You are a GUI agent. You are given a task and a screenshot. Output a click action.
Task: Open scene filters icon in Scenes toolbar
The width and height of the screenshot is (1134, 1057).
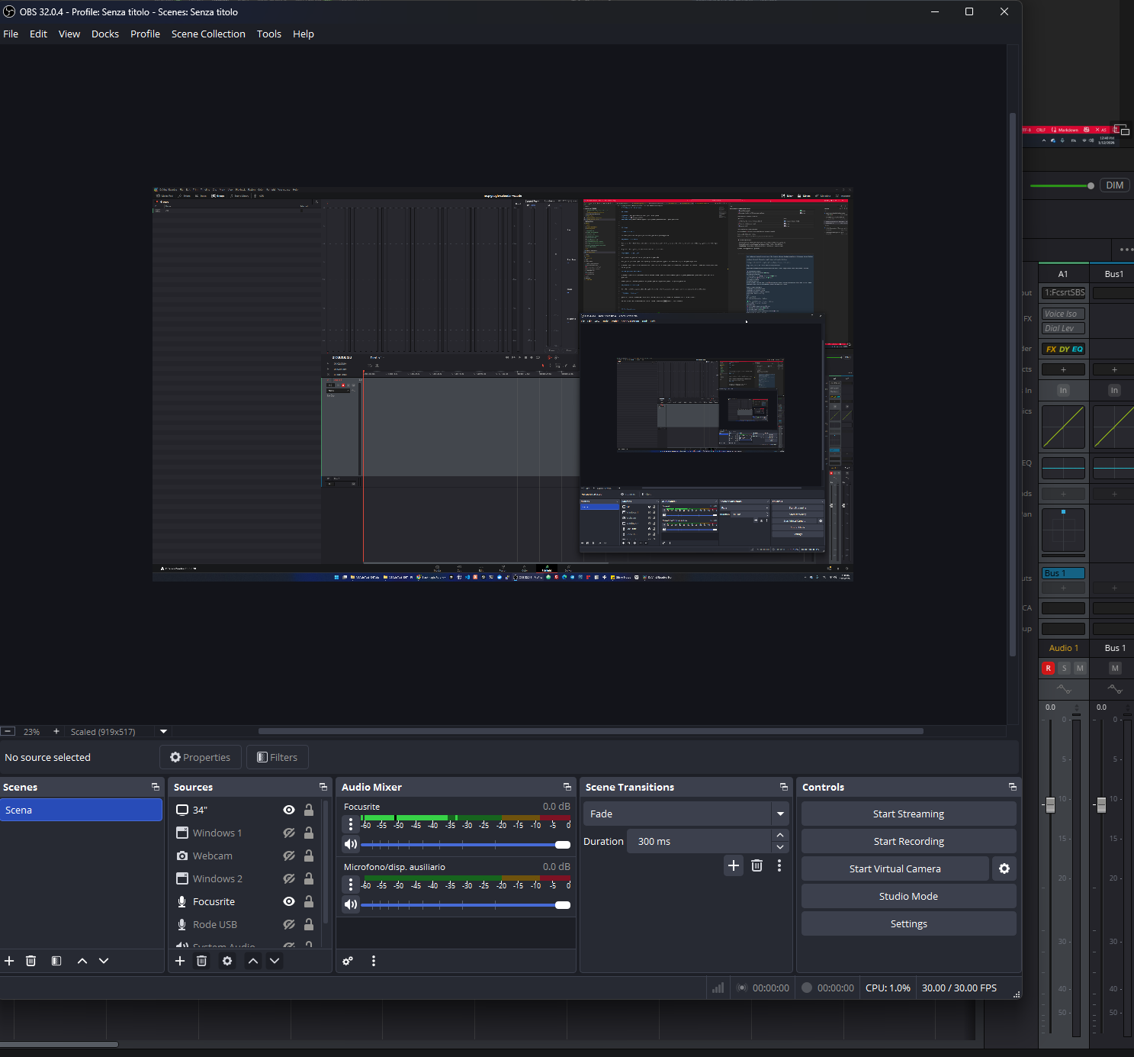pos(56,961)
